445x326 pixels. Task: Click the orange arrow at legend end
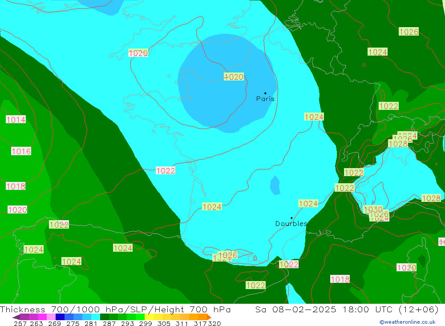[x=209, y=317]
